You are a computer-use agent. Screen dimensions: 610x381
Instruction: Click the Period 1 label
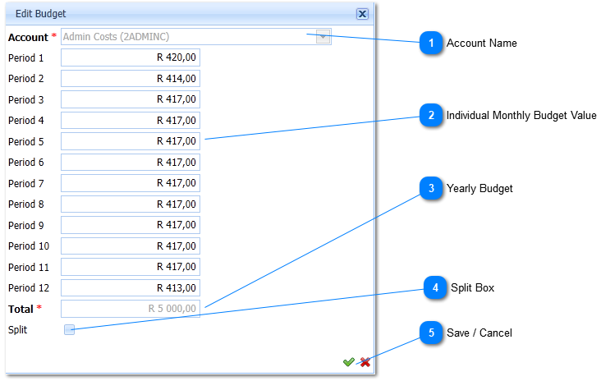point(25,58)
